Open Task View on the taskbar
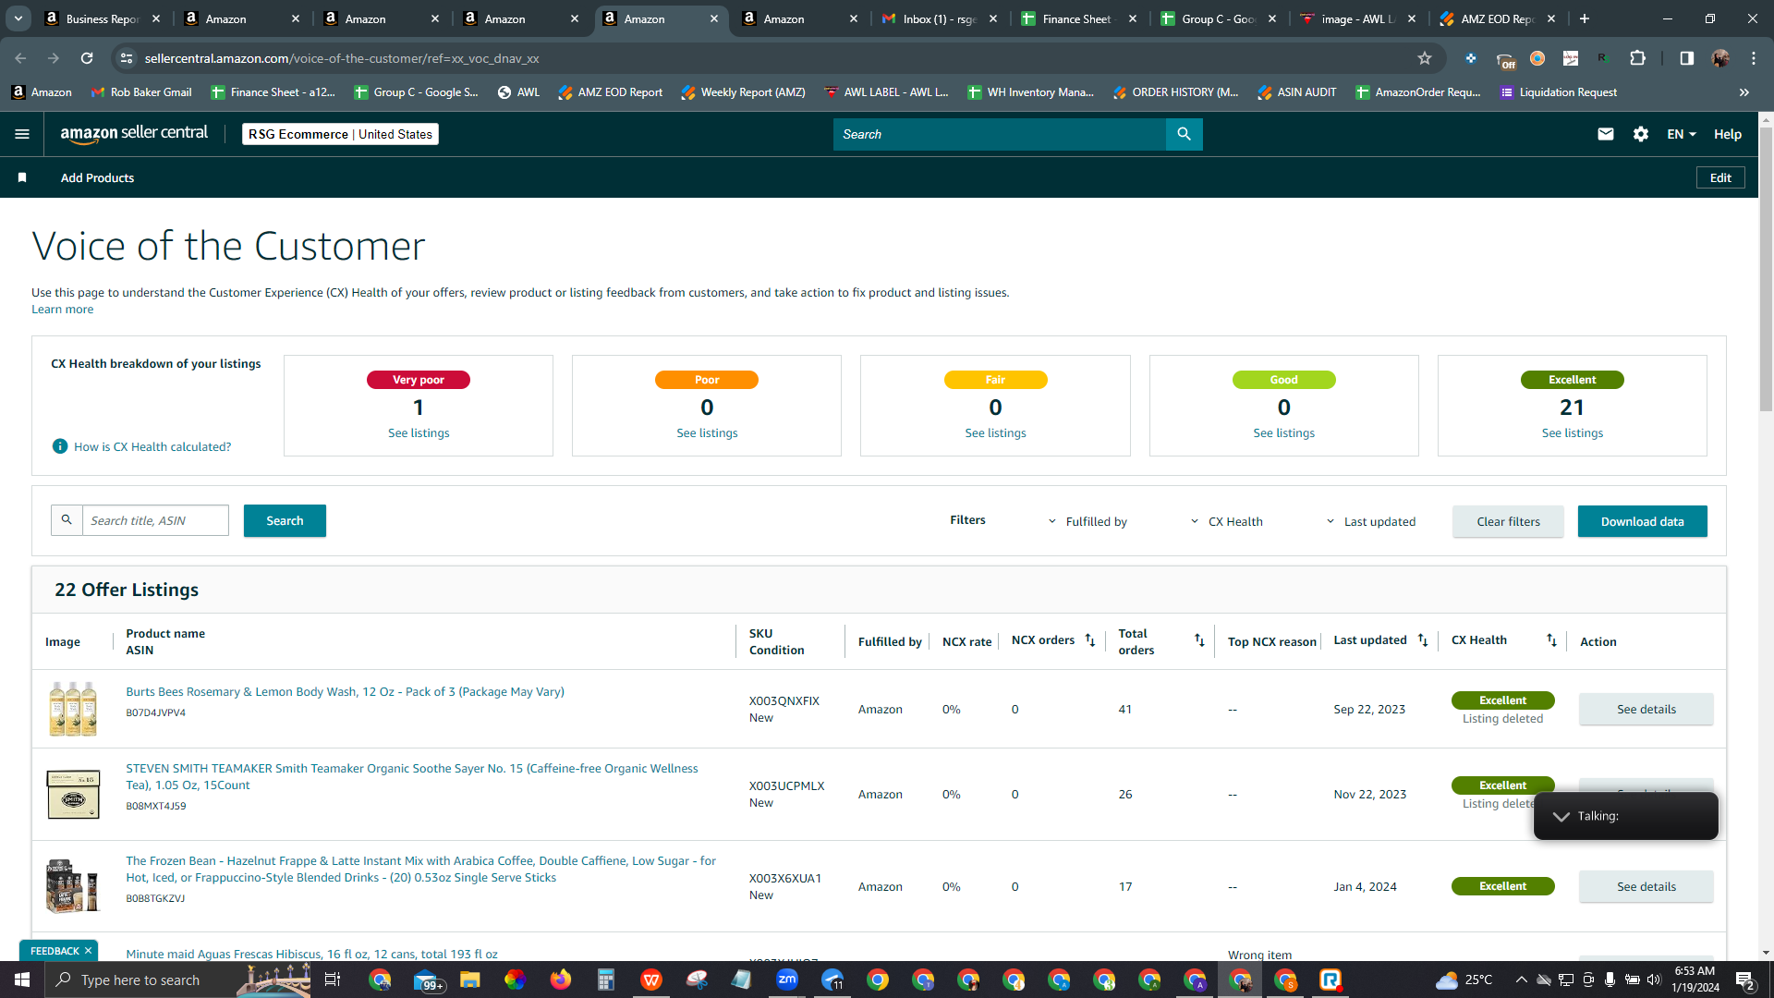The height and width of the screenshot is (998, 1774). pyautogui.click(x=333, y=980)
